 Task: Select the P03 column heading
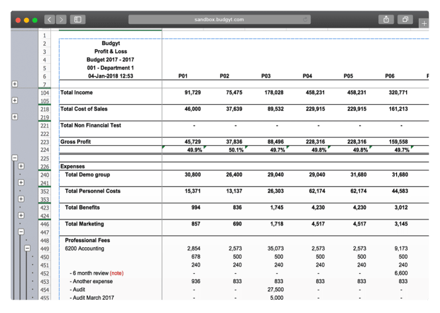[266, 76]
